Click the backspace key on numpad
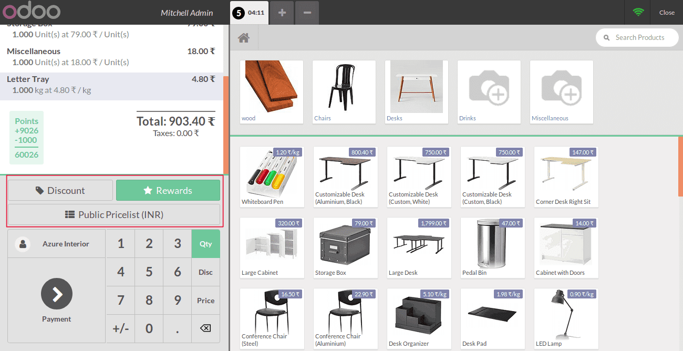 point(205,328)
